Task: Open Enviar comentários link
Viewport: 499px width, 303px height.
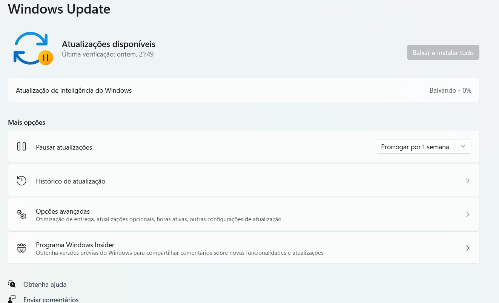Action: pos(51,300)
